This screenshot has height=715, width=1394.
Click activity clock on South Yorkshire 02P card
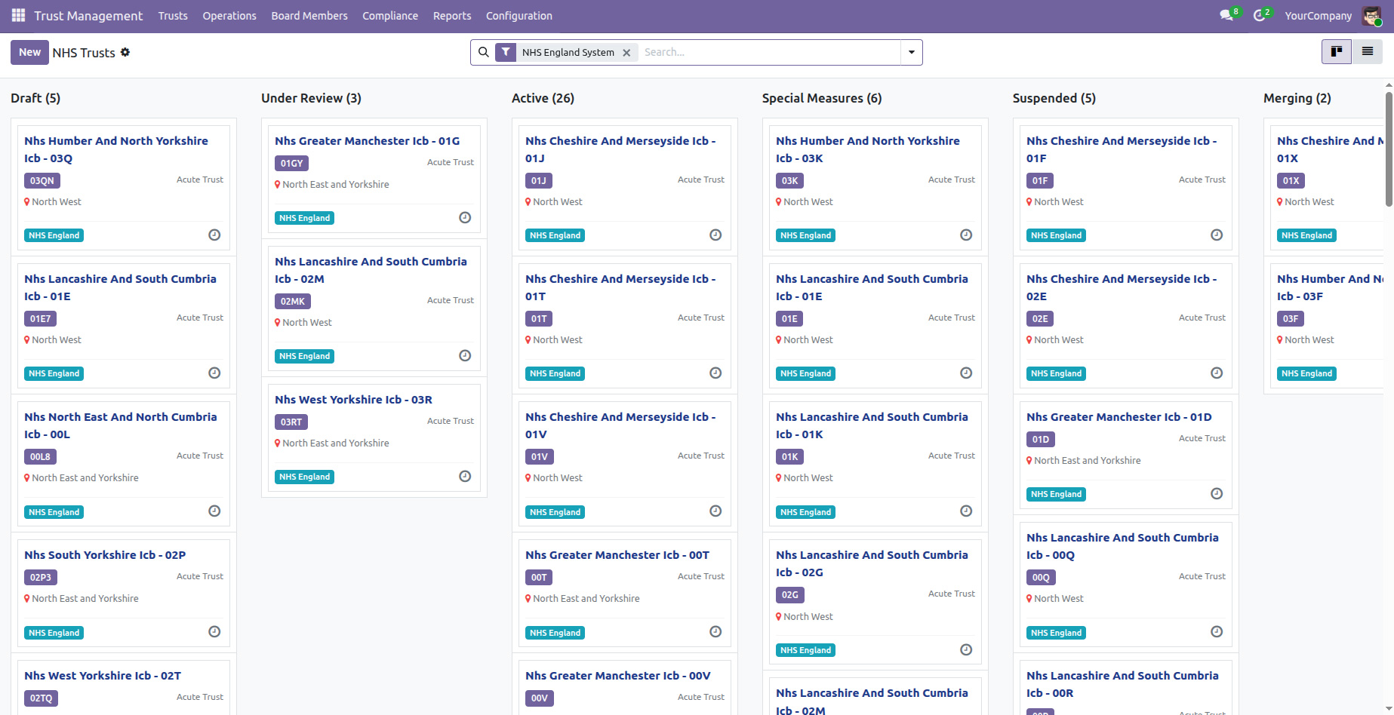(214, 632)
